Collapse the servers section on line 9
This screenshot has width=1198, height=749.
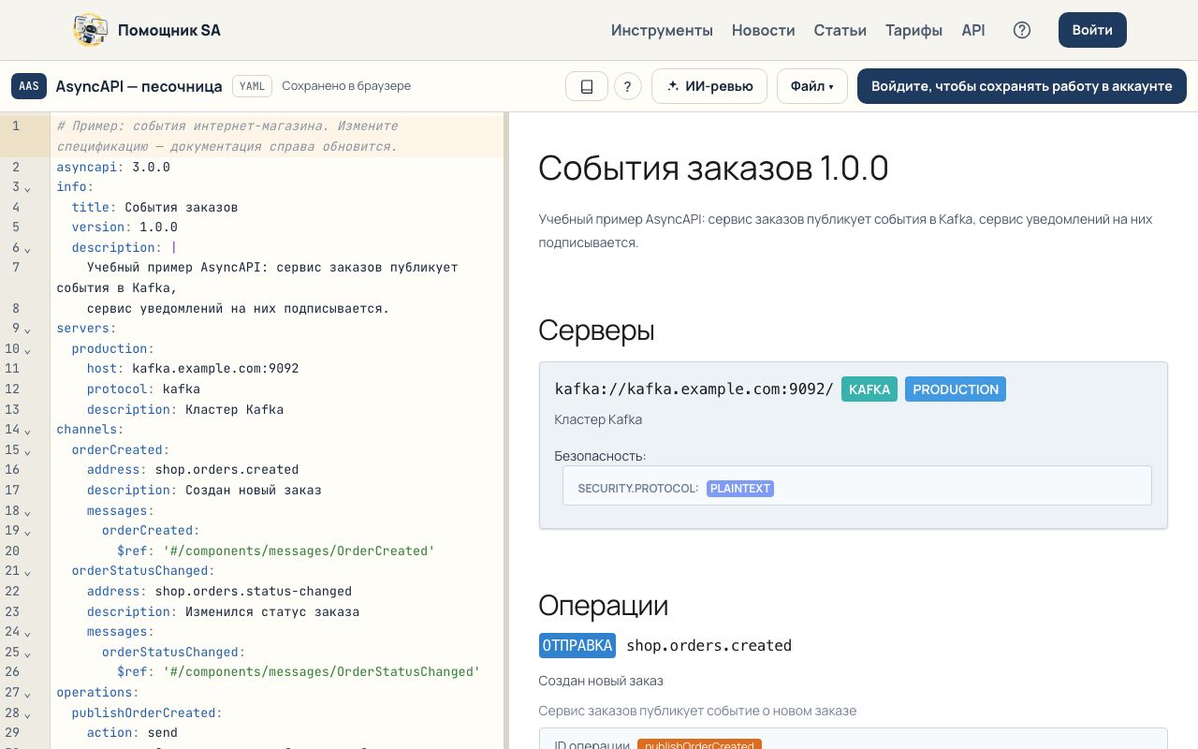pyautogui.click(x=27, y=329)
